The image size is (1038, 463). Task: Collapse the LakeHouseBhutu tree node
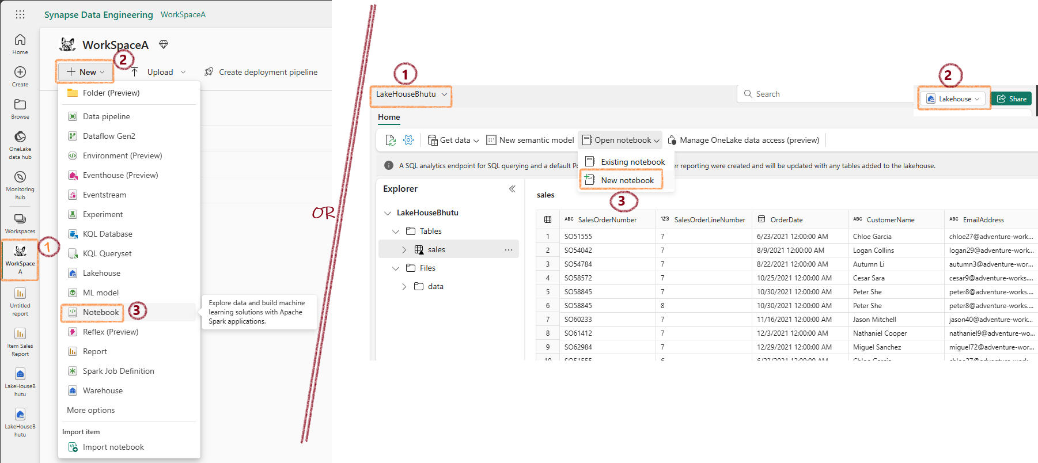point(388,213)
